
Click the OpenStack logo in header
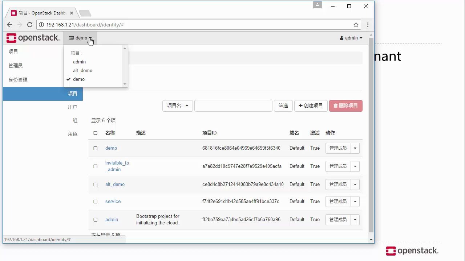point(33,38)
